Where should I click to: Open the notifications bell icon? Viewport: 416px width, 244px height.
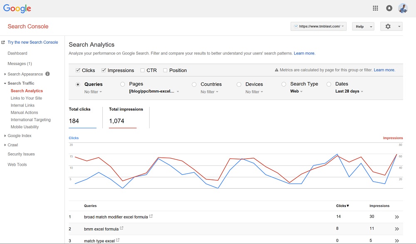click(389, 8)
